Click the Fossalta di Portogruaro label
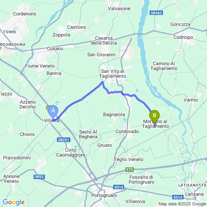This screenshot has width=207, height=207. pyautogui.click(x=142, y=180)
